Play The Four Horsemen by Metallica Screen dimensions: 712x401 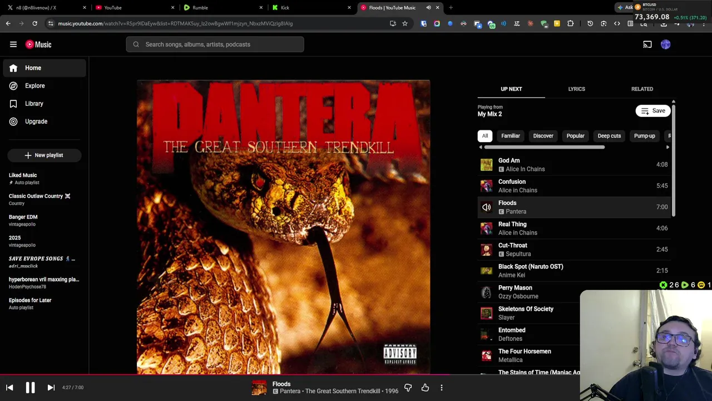(528, 355)
